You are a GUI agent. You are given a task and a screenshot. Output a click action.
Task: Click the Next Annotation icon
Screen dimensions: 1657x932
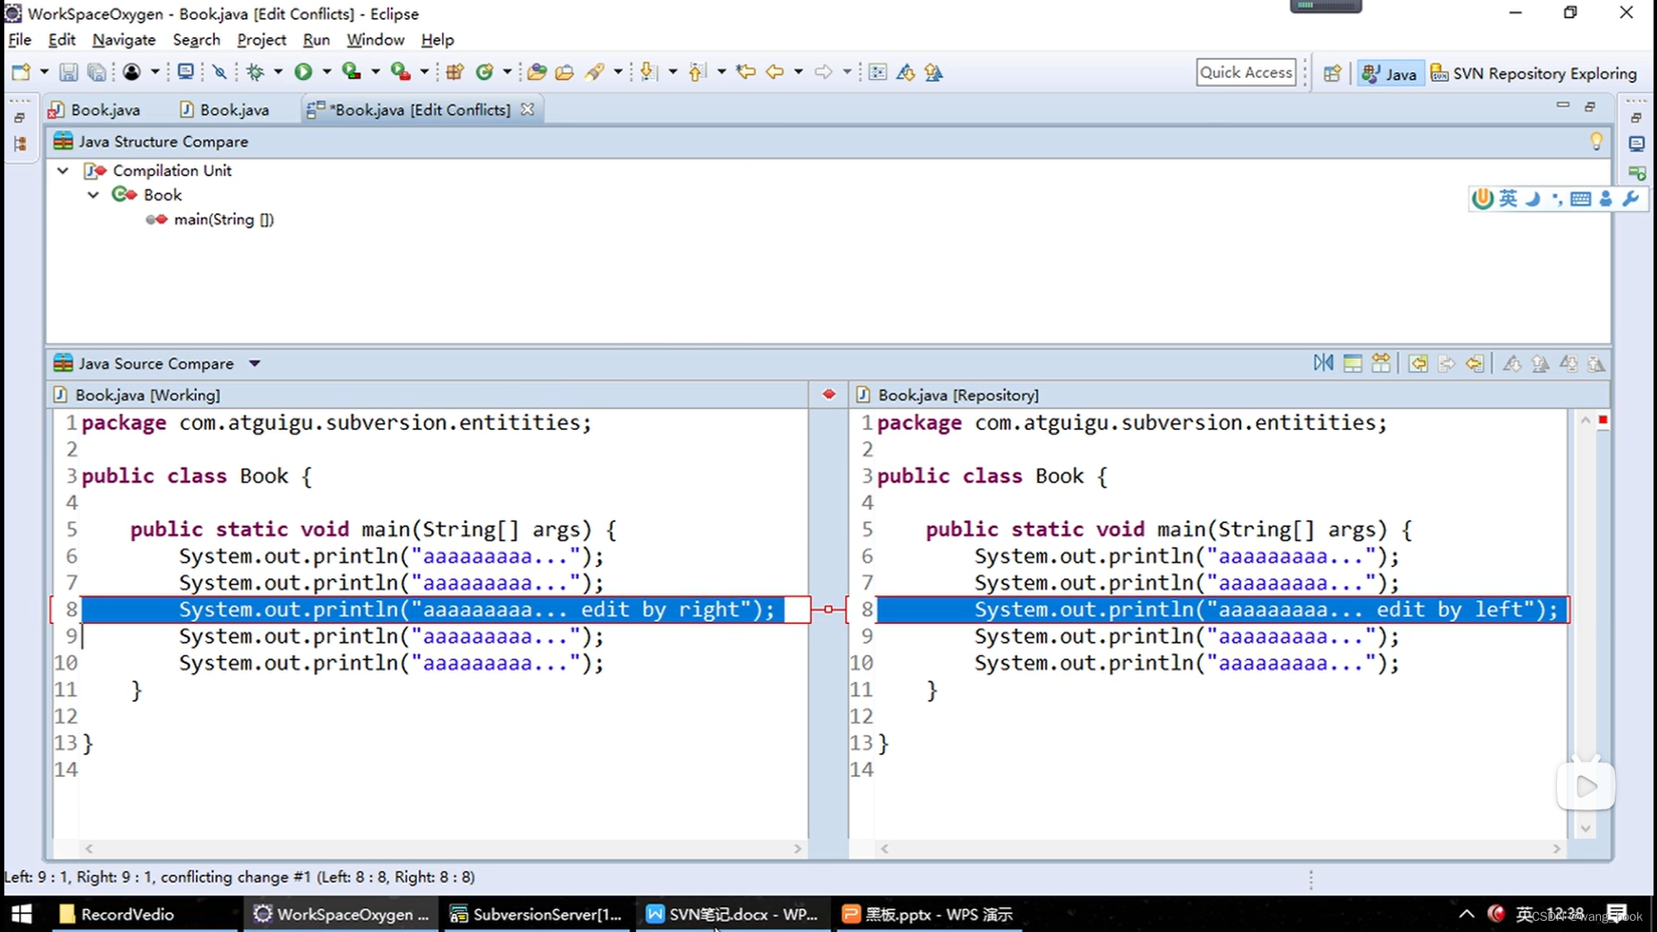pos(648,72)
